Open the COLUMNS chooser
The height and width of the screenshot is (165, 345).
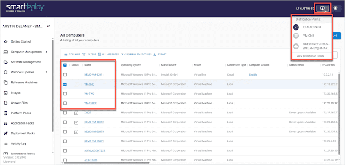click(72, 54)
